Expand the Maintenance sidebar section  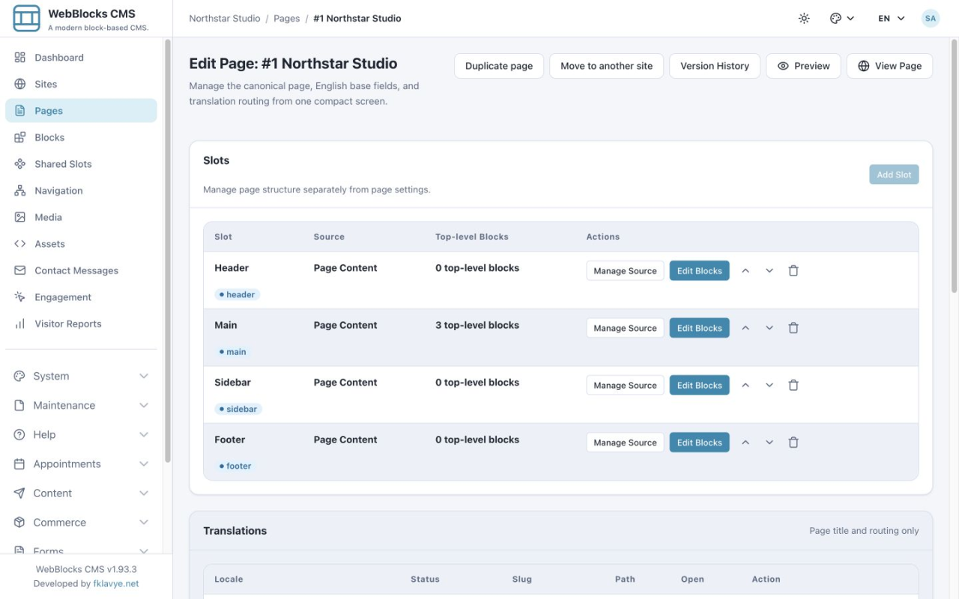[x=81, y=405]
